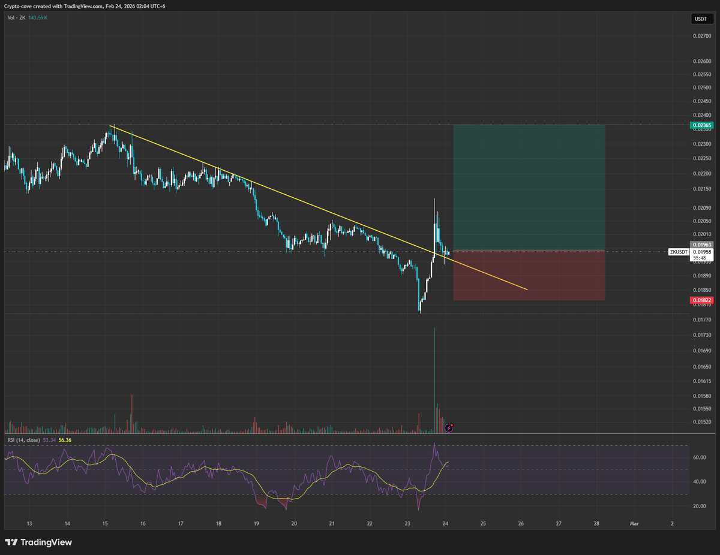This screenshot has width=720, height=555.
Task: Click the TradingView logo at bottom left
Action: tap(38, 542)
